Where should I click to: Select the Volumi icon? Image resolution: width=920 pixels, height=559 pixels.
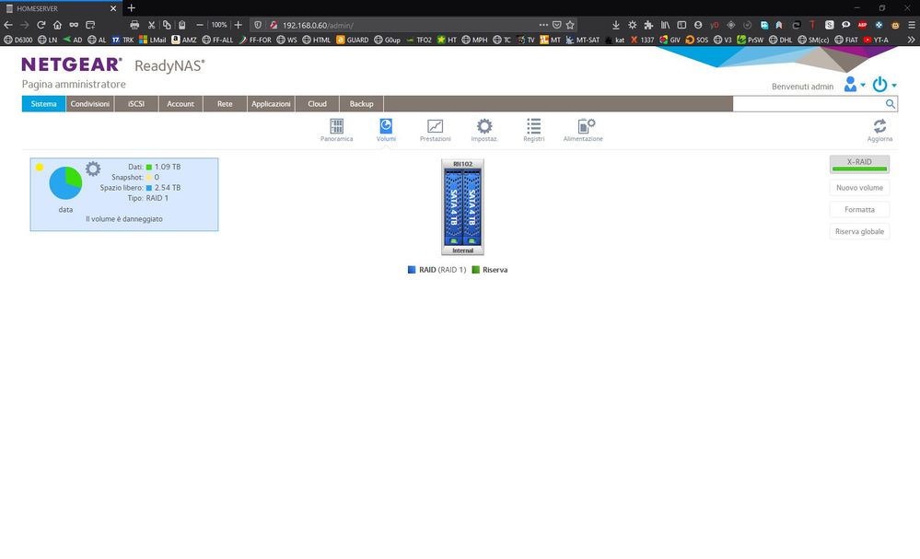pyautogui.click(x=386, y=127)
